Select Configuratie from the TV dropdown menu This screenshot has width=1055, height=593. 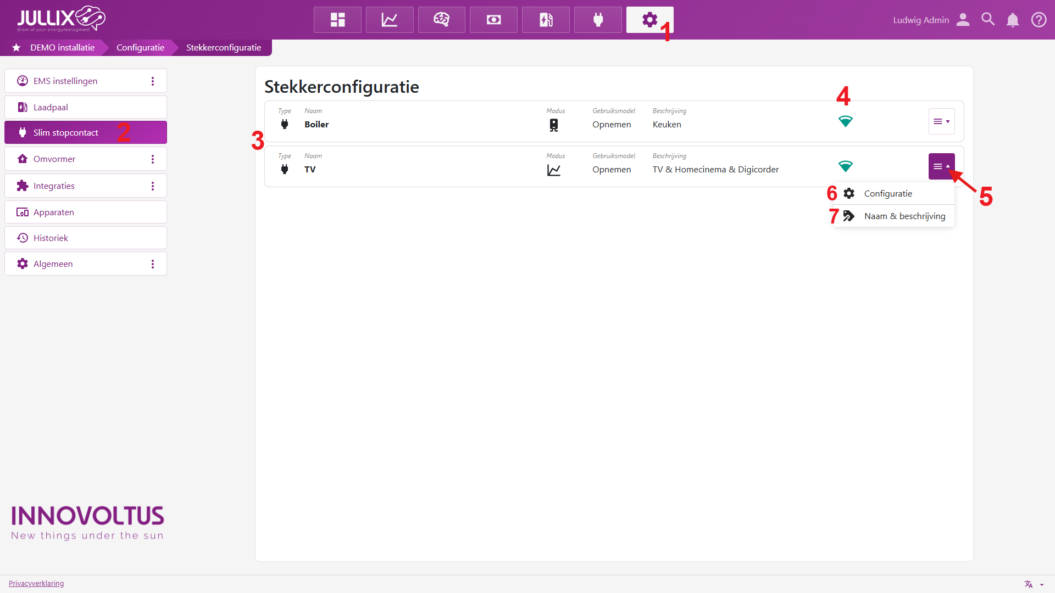click(x=888, y=193)
